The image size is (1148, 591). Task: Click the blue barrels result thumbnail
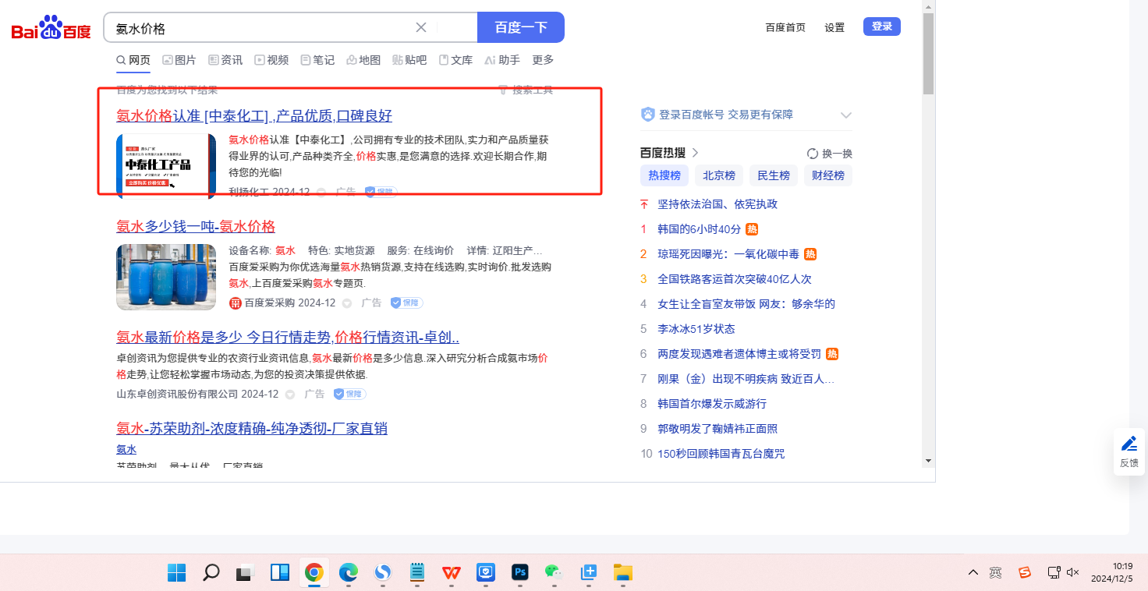tap(166, 277)
